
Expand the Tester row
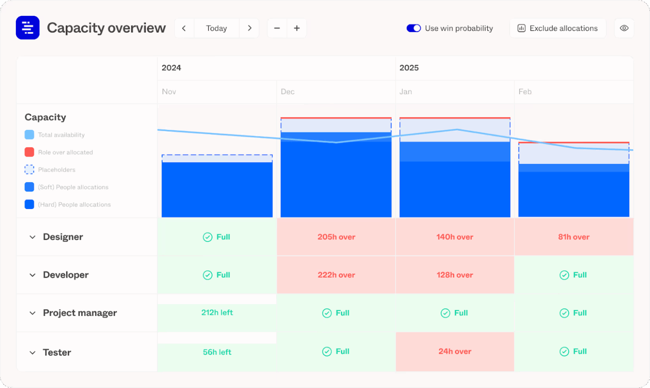click(32, 352)
